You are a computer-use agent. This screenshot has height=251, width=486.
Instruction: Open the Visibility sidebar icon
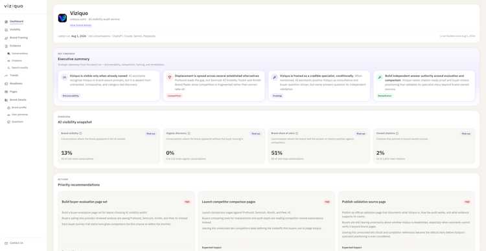click(6, 30)
